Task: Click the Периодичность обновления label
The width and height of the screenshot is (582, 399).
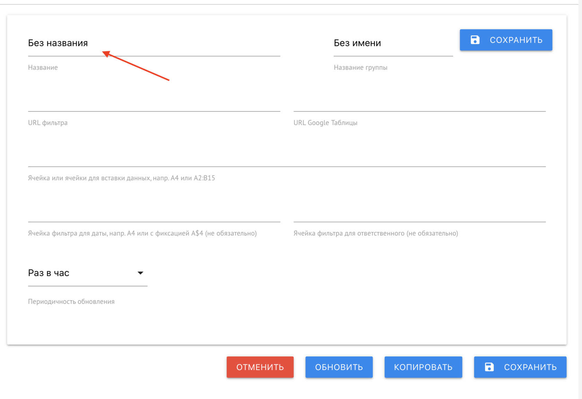Action: click(x=71, y=301)
